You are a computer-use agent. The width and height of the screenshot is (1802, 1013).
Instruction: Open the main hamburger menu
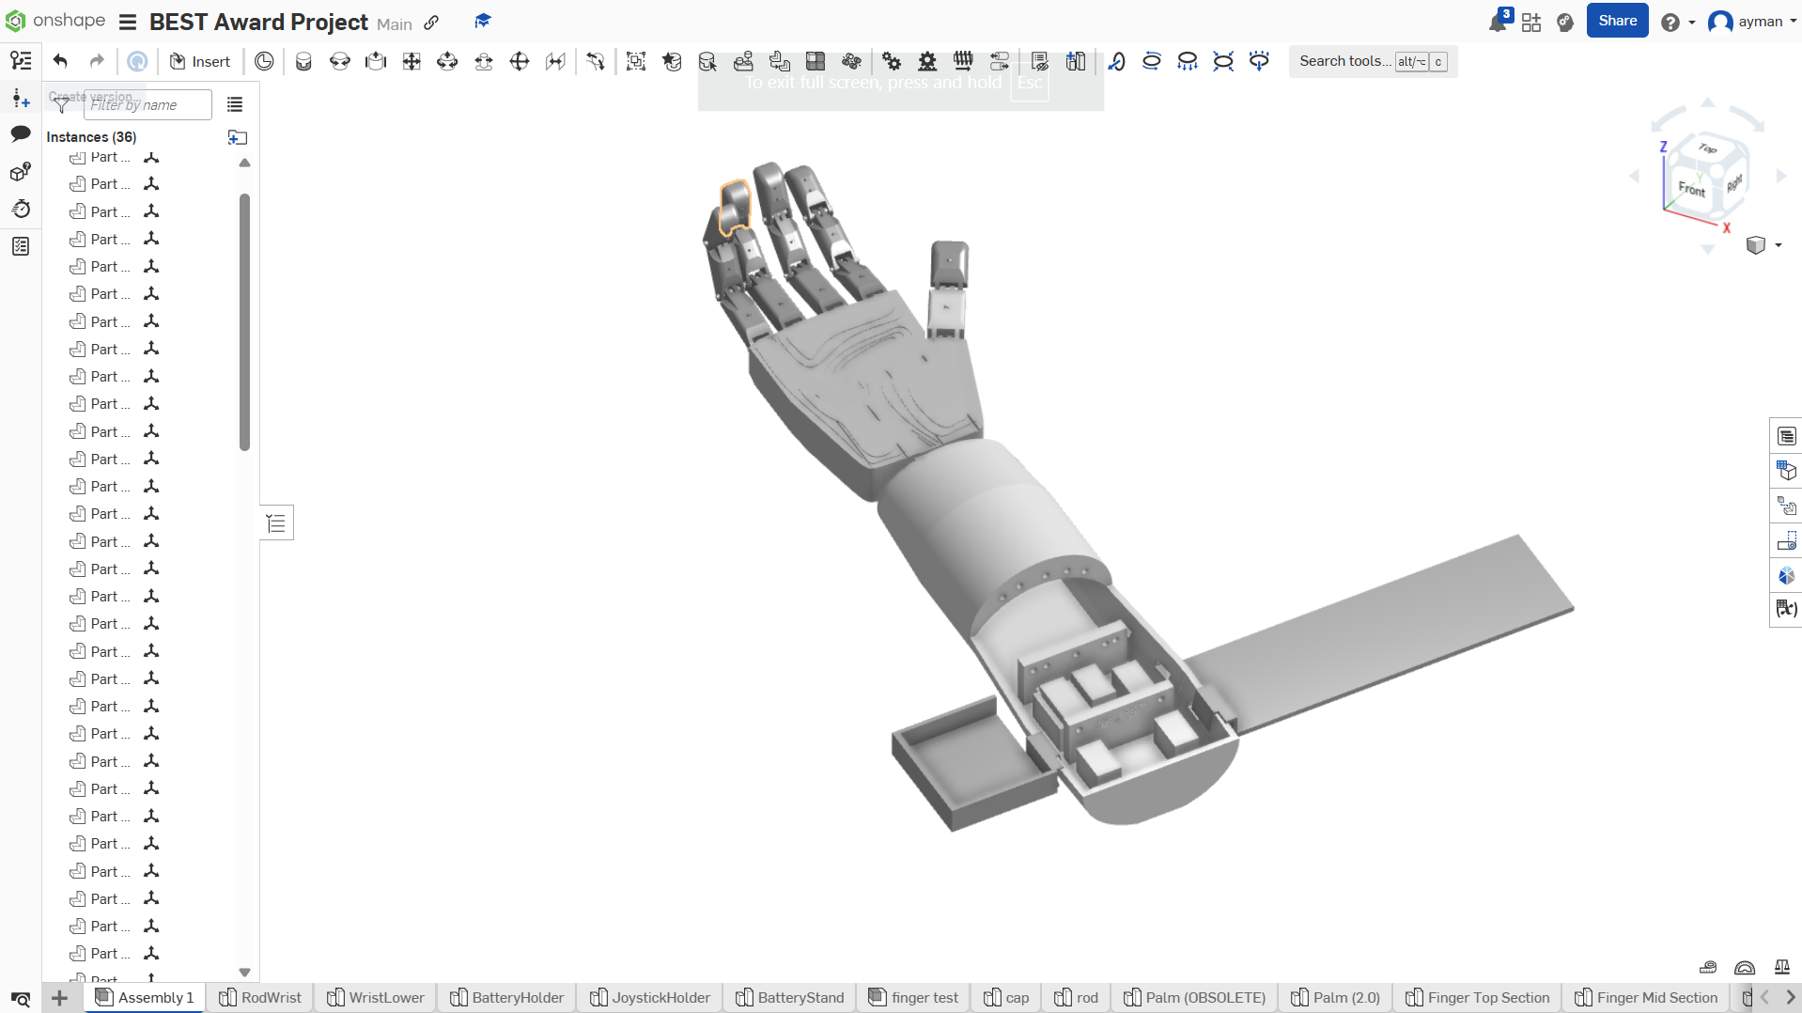tap(128, 22)
